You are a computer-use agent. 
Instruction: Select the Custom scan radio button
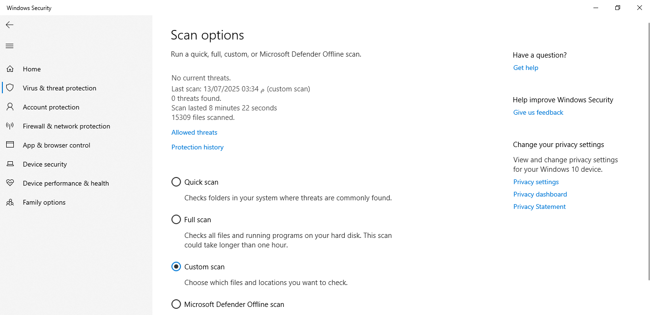pos(176,267)
